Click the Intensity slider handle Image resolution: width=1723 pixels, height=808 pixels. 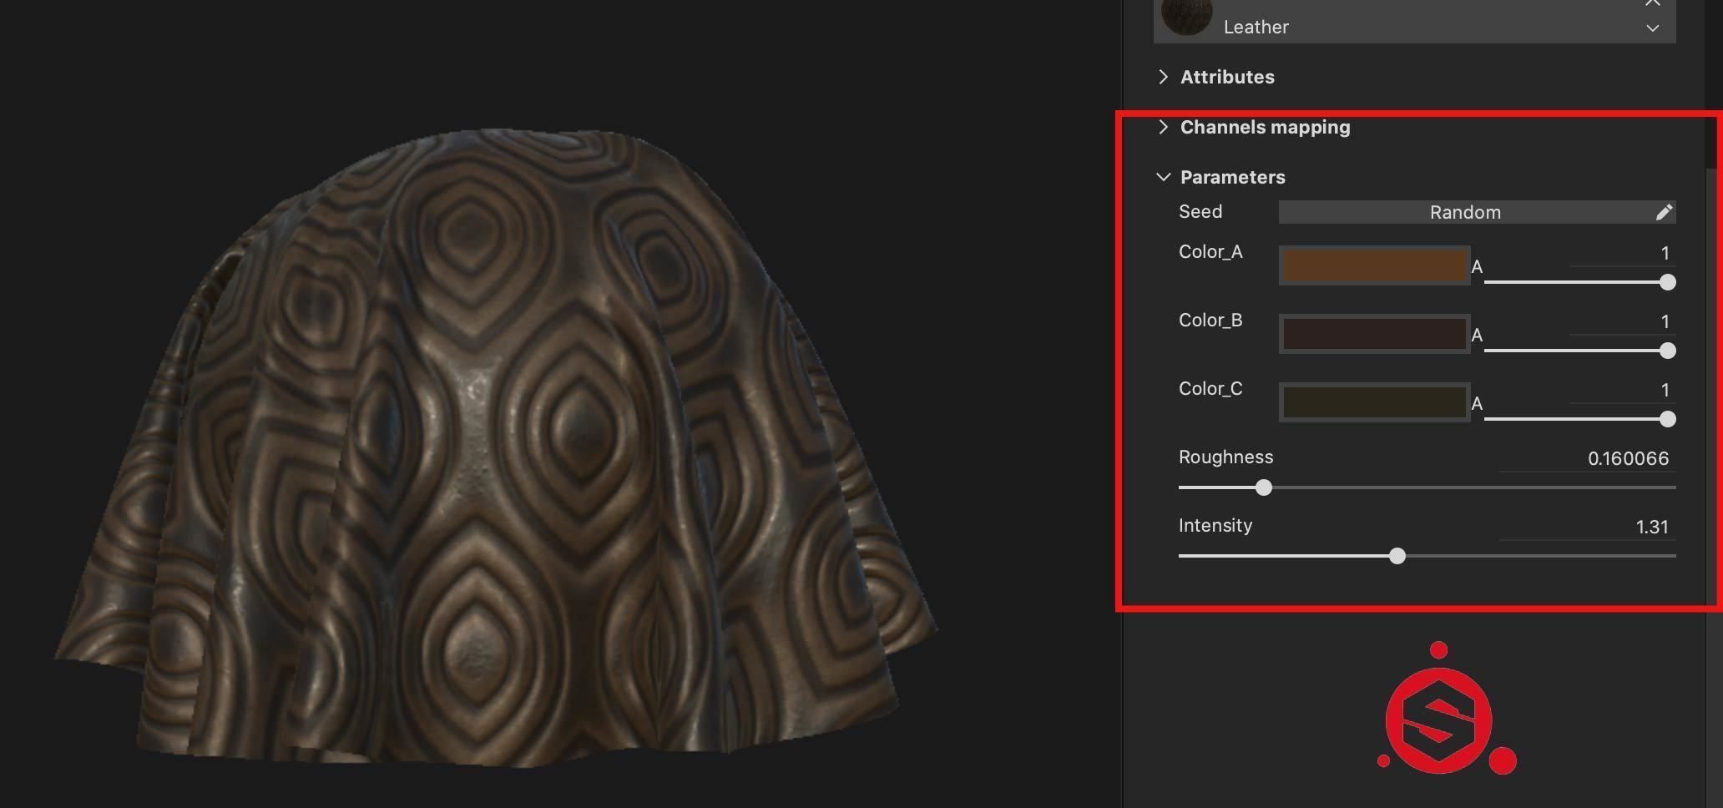1397,556
